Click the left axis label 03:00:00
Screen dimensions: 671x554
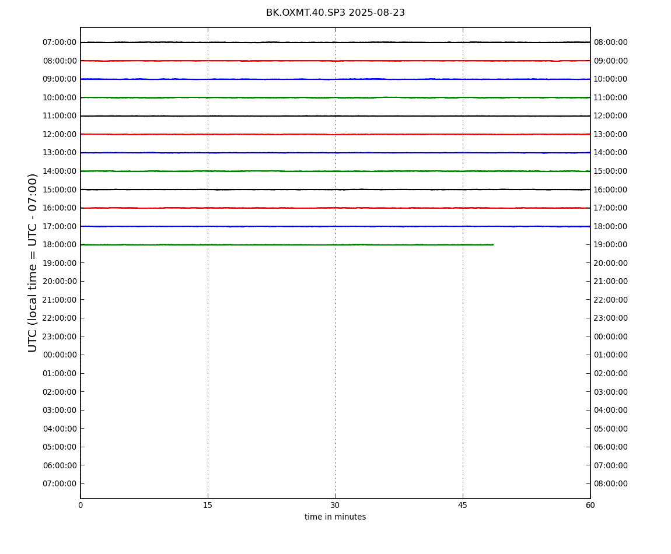point(60,411)
